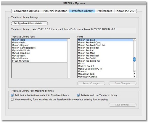Go to the Preferences tab
This screenshot has height=123, width=148.
tap(105, 11)
